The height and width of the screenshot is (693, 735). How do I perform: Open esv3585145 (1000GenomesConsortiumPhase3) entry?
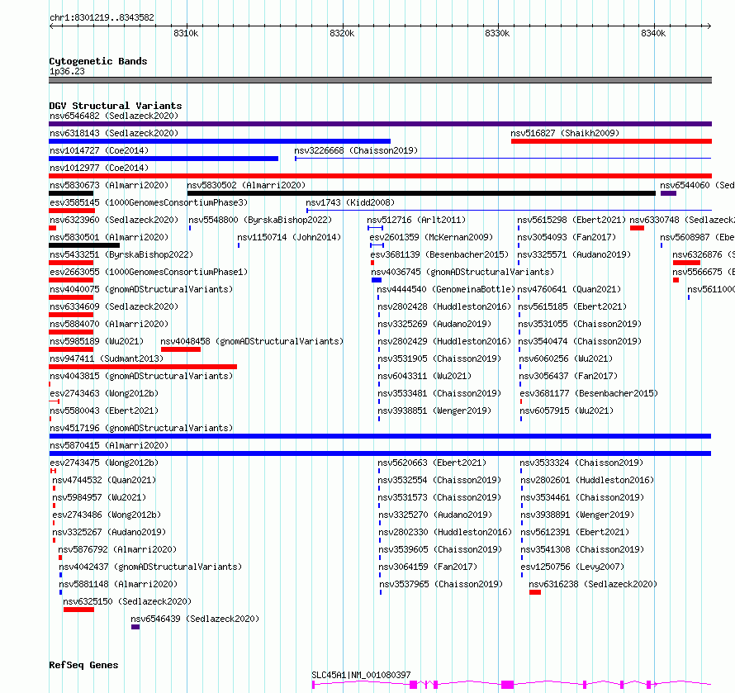point(149,202)
